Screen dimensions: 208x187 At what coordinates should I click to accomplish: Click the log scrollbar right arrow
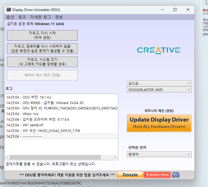point(115,157)
